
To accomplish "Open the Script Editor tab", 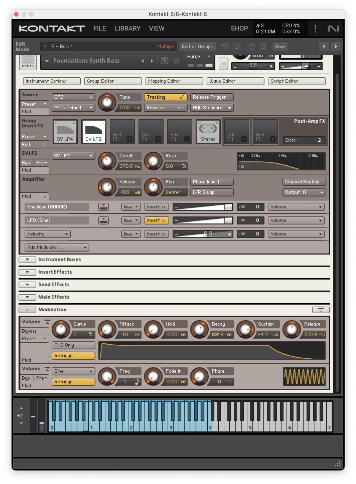I will 297,81.
